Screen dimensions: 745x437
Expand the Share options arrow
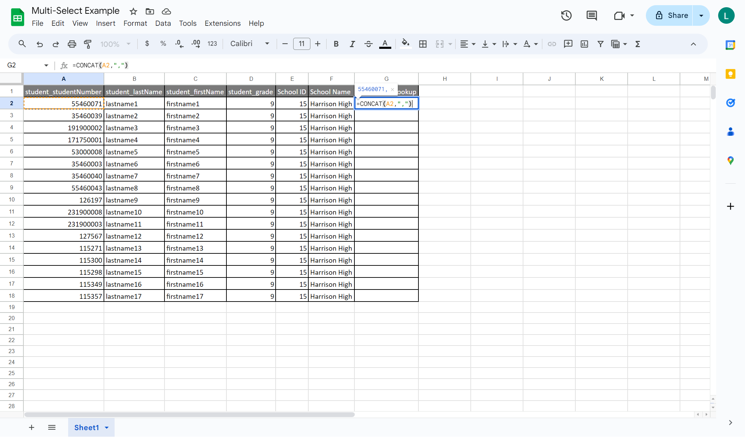701,15
